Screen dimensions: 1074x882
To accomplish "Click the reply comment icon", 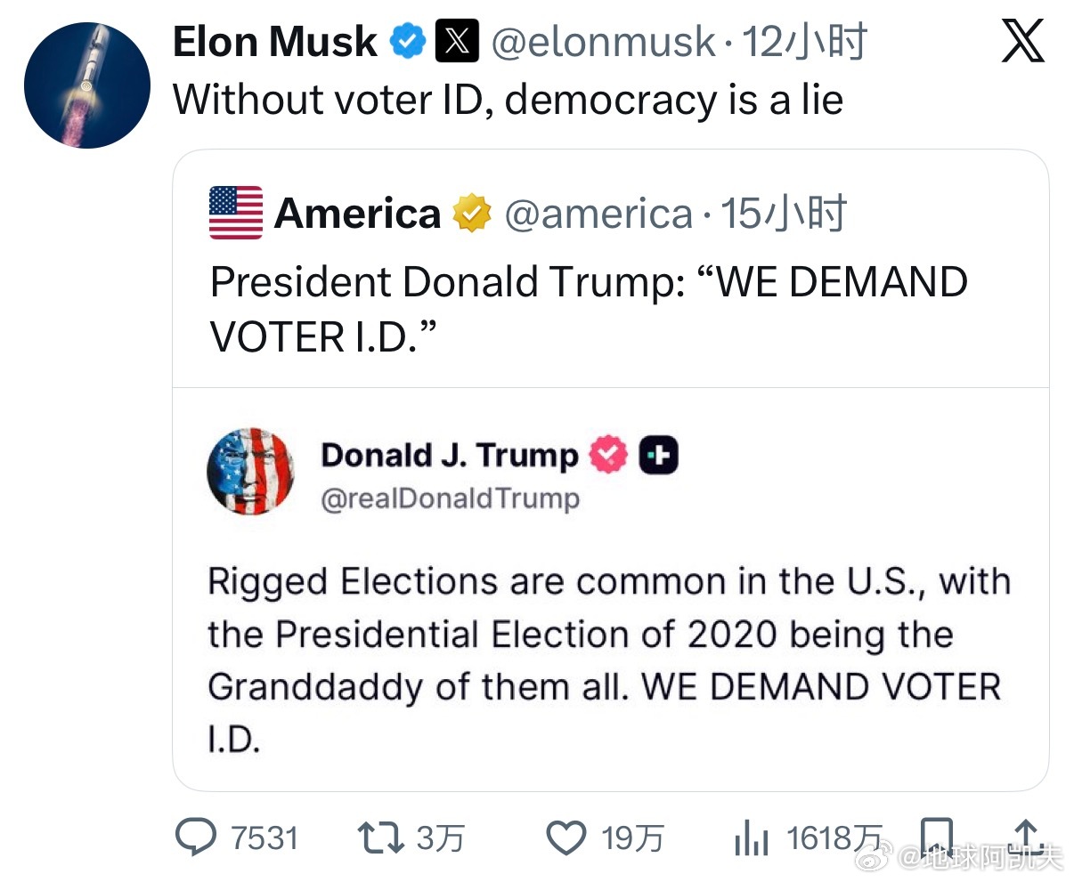I will click(x=196, y=837).
